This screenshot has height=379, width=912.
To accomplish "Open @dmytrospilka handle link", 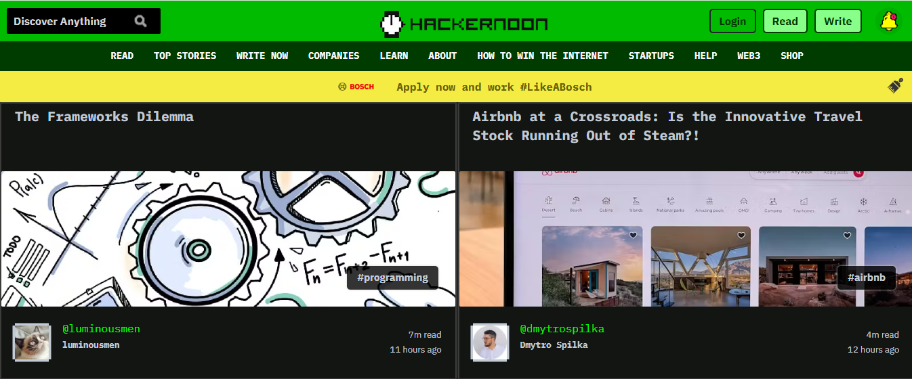I will point(562,329).
